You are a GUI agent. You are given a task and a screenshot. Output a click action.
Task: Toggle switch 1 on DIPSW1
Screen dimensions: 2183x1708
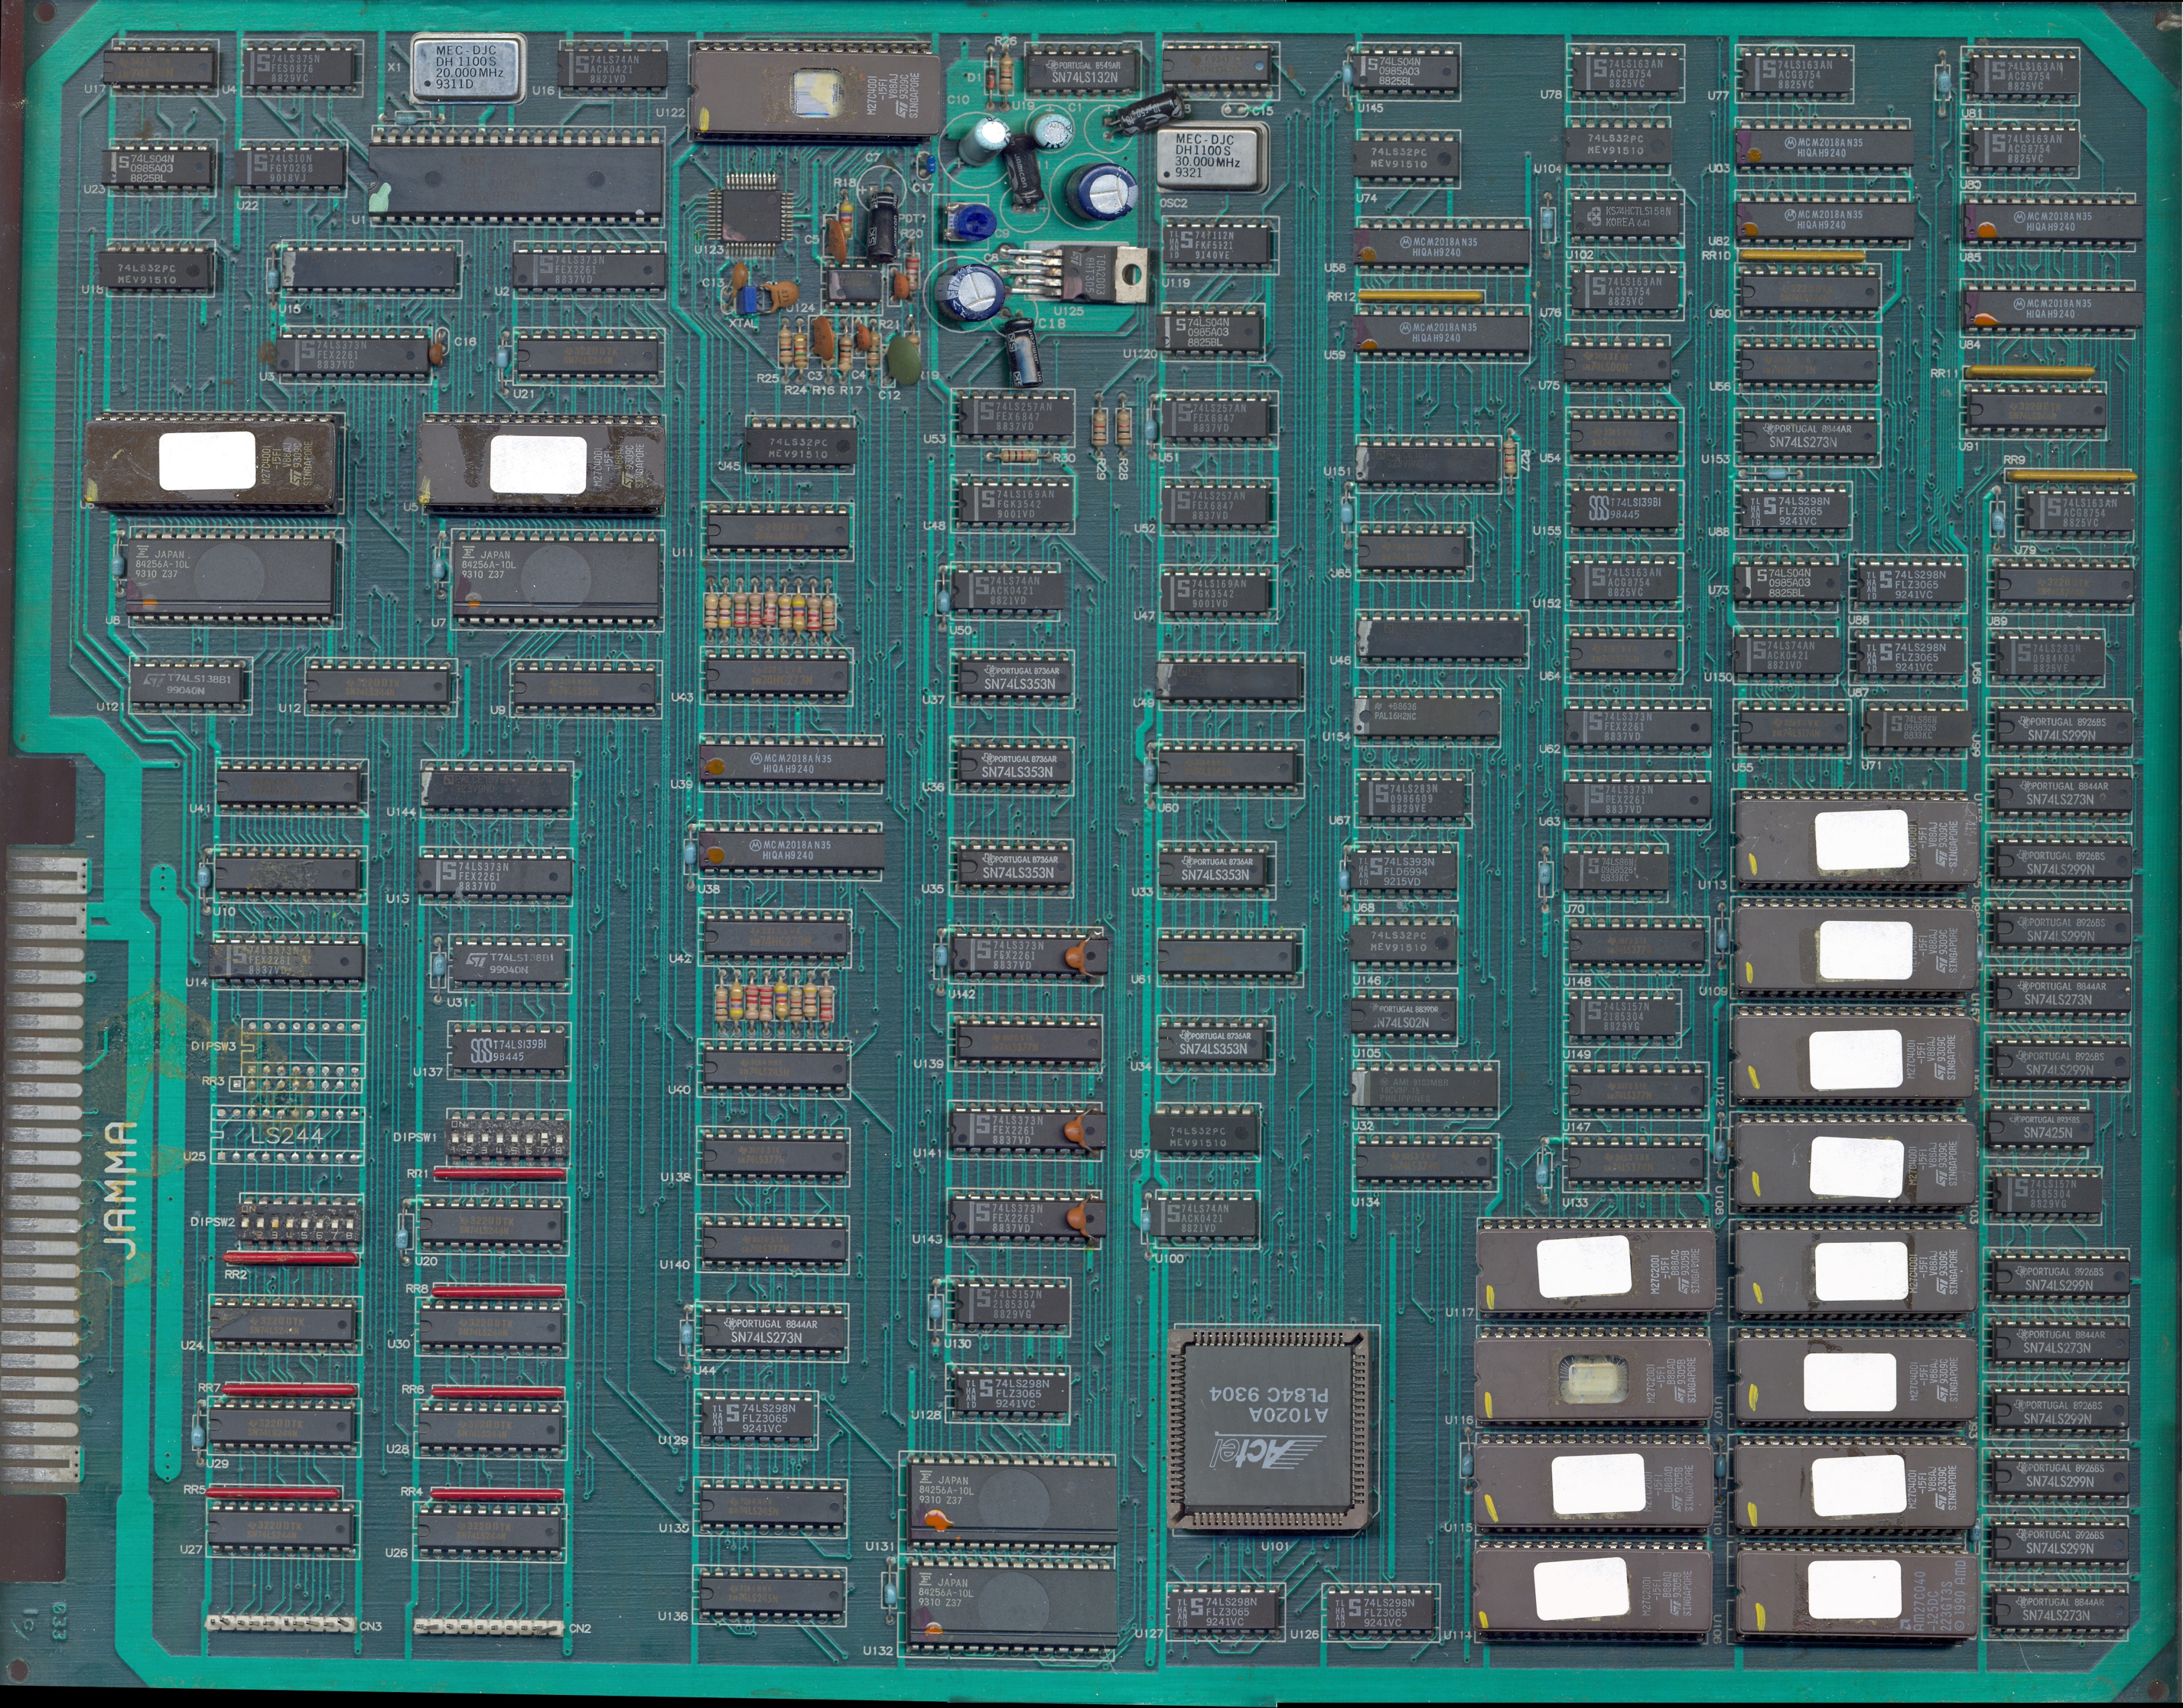(x=455, y=1138)
